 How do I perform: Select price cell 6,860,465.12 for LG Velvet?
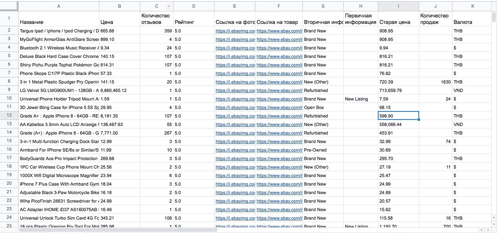(119, 90)
